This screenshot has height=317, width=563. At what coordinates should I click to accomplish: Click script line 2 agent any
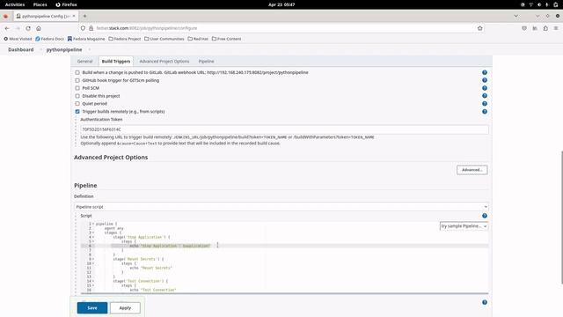pyautogui.click(x=113, y=228)
